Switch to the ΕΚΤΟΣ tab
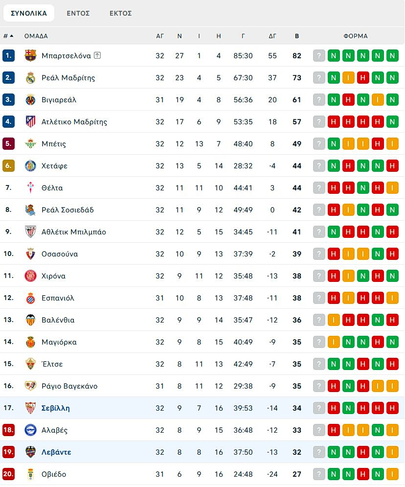 pyautogui.click(x=121, y=13)
